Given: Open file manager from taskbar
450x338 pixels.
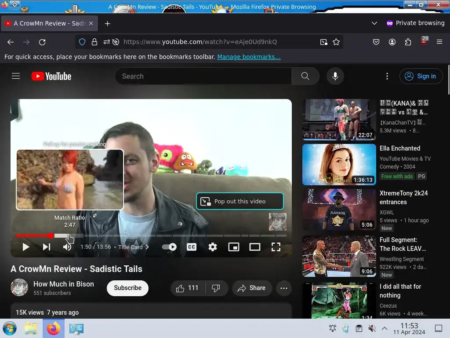Looking at the screenshot, I should coord(31,328).
